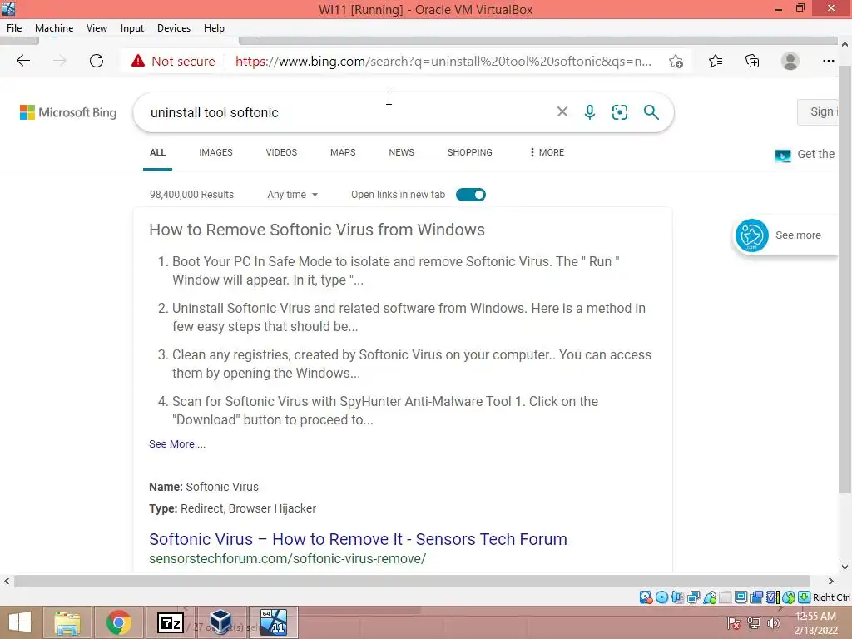
Task: Open Bing visual search camera icon
Action: (619, 112)
